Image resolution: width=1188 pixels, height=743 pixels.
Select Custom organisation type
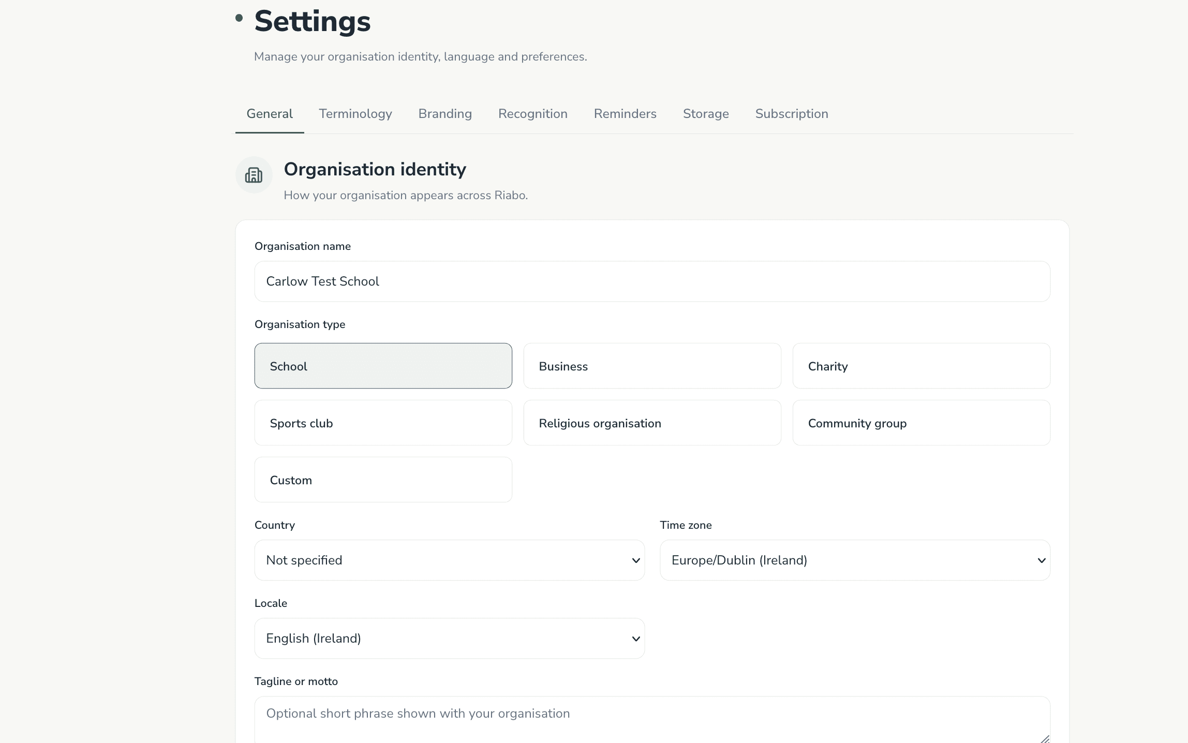tap(383, 480)
